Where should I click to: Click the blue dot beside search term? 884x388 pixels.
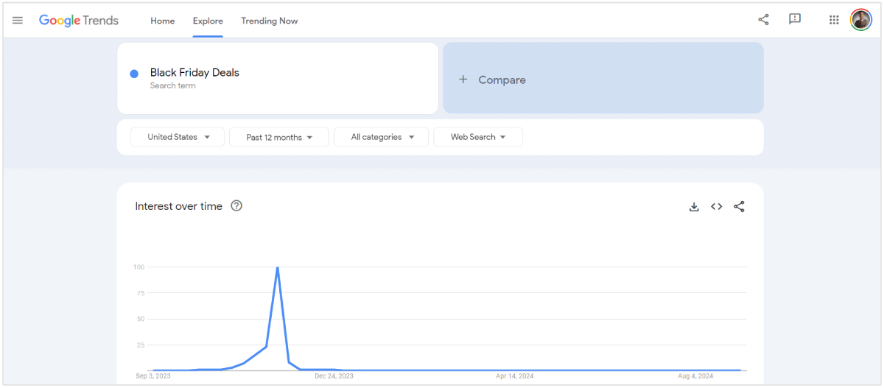[134, 74]
